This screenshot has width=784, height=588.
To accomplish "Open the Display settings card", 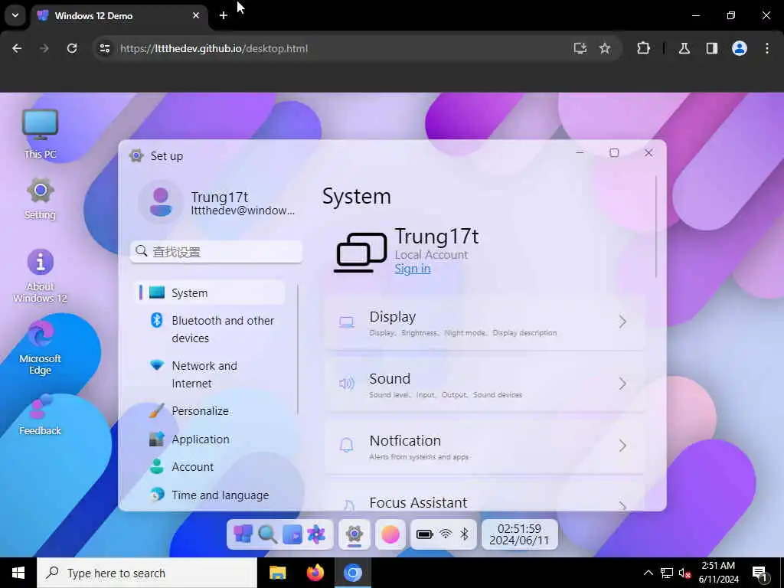I will point(485,322).
